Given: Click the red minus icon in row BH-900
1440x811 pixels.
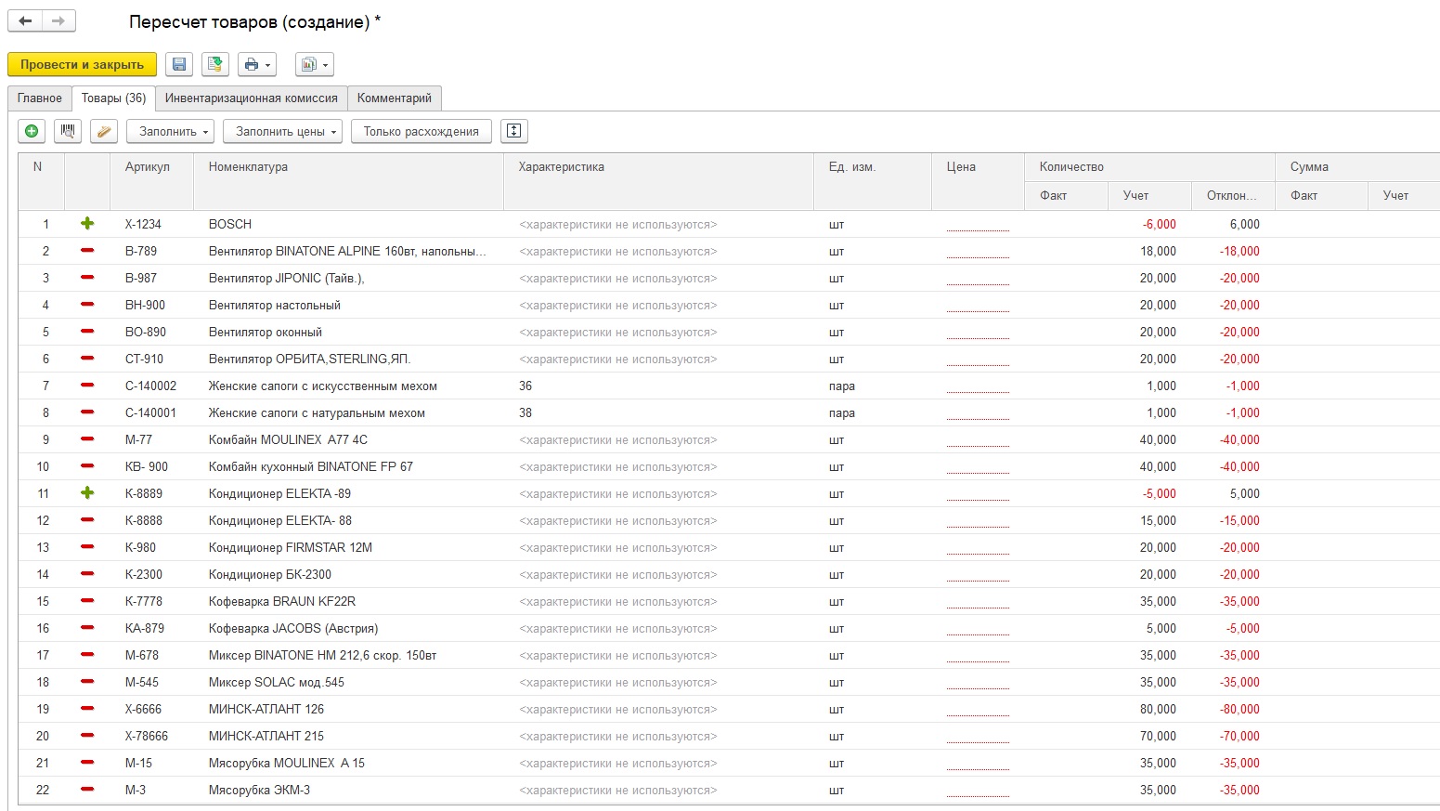Looking at the screenshot, I should [87, 305].
